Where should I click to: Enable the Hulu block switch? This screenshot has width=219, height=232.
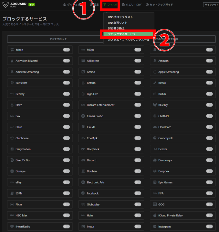[x=138, y=215]
